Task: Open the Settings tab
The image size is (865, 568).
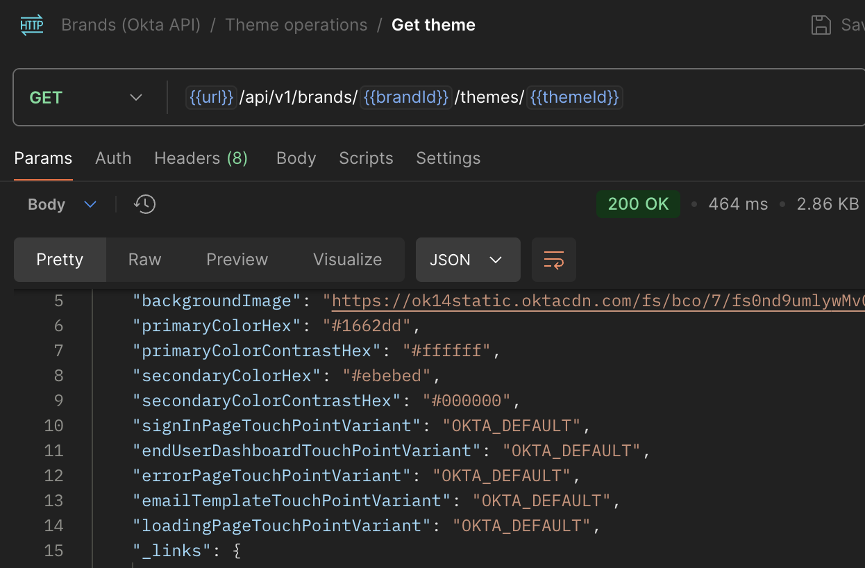Action: click(x=448, y=158)
